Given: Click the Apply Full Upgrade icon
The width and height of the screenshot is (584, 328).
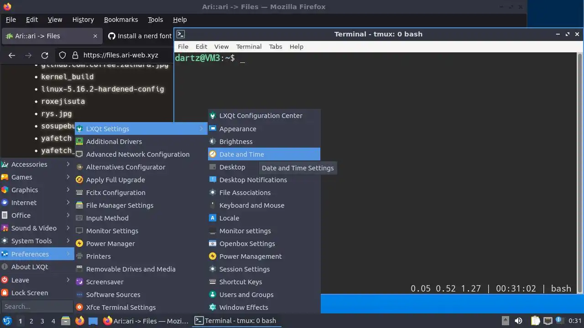Looking at the screenshot, I should point(79,180).
